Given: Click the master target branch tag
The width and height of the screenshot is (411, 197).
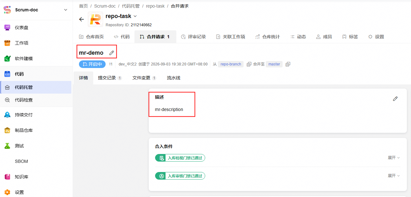Looking at the screenshot, I should 274,64.
